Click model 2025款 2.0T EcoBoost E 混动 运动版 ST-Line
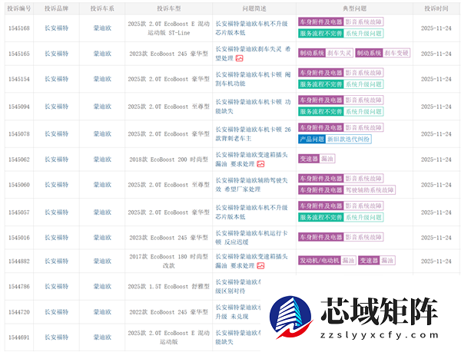 [169, 28]
